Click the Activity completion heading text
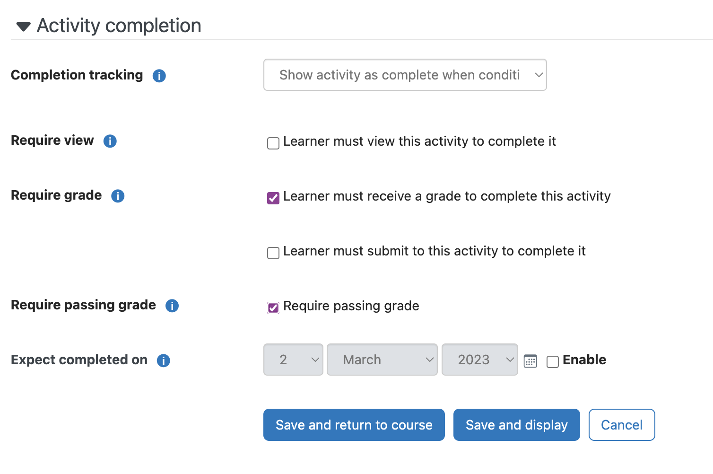Screen dimensions: 713x474 [119, 26]
